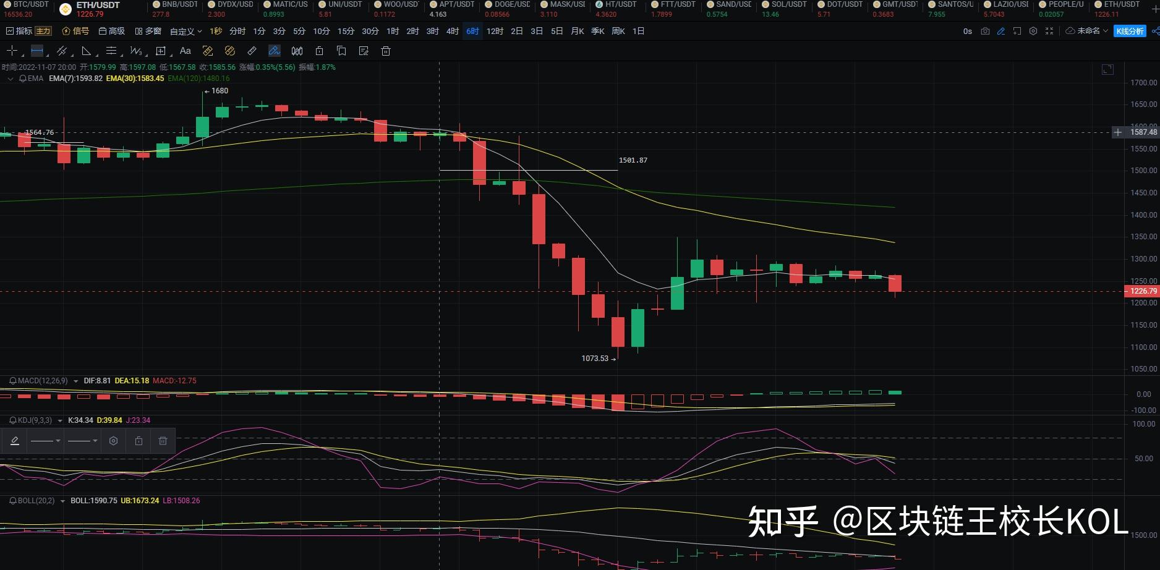Pick the Aa text annotation tool
1160x570 pixels.
[x=185, y=51]
